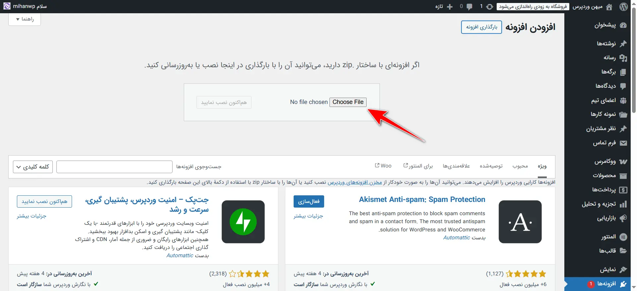637x291 pixels.
Task: Open the updates refresh icon in admin bar
Action: coord(490,7)
